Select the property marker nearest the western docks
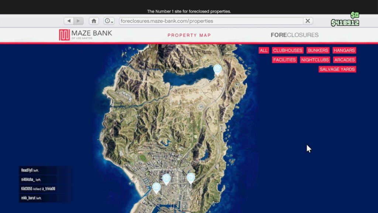Image resolution: width=378 pixels, height=213 pixels. click(157, 187)
